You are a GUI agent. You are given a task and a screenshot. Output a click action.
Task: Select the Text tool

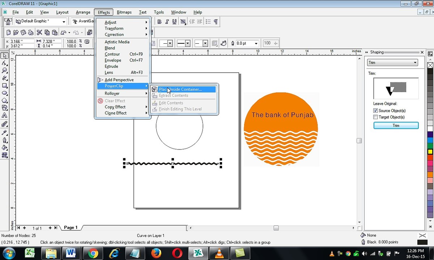click(x=5, y=116)
